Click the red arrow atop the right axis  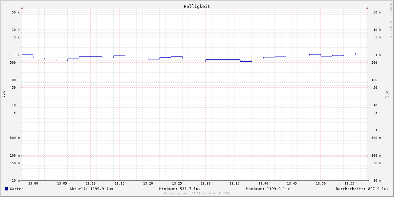pyautogui.click(x=367, y=8)
